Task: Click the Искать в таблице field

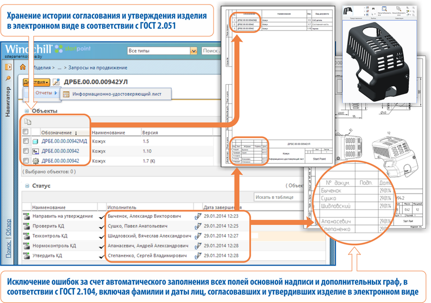Action: coord(277,197)
